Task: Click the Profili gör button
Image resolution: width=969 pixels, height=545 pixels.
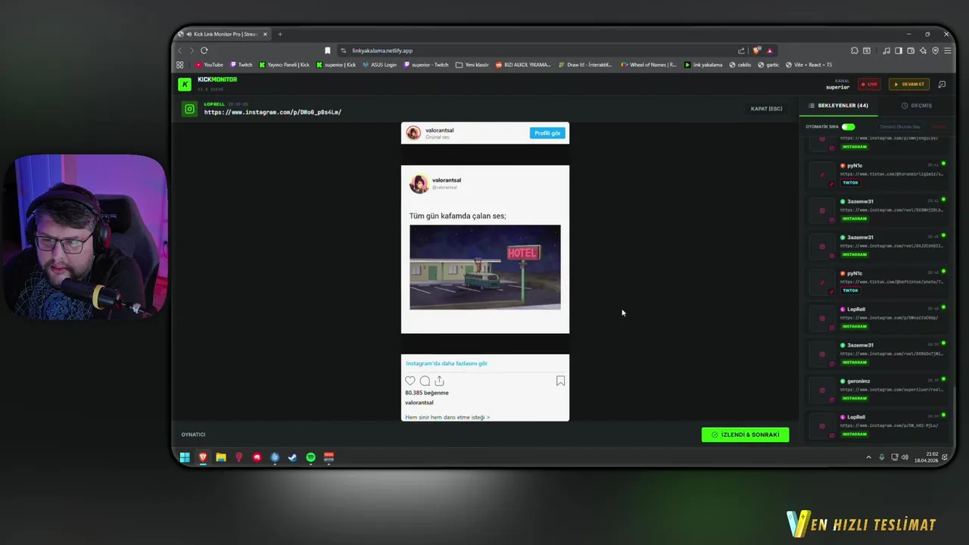Action: coord(547,133)
